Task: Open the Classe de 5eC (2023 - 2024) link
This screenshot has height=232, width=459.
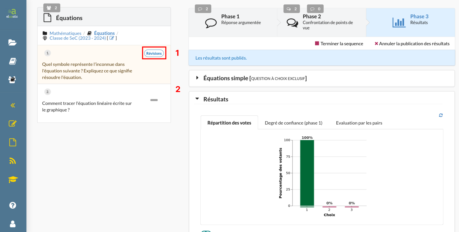Action: pyautogui.click(x=78, y=38)
